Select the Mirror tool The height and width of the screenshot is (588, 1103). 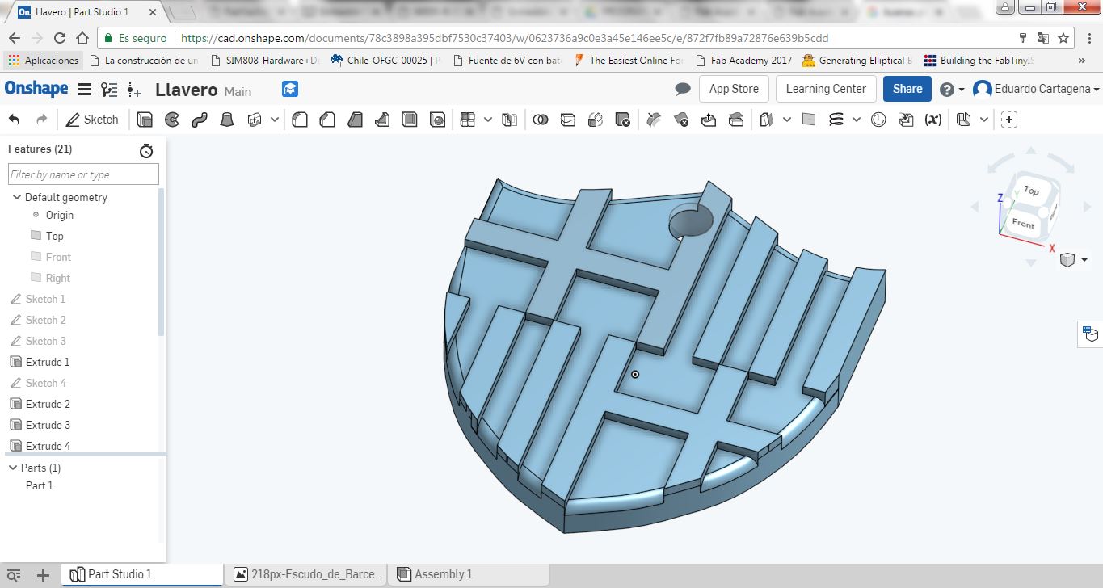[x=509, y=120]
